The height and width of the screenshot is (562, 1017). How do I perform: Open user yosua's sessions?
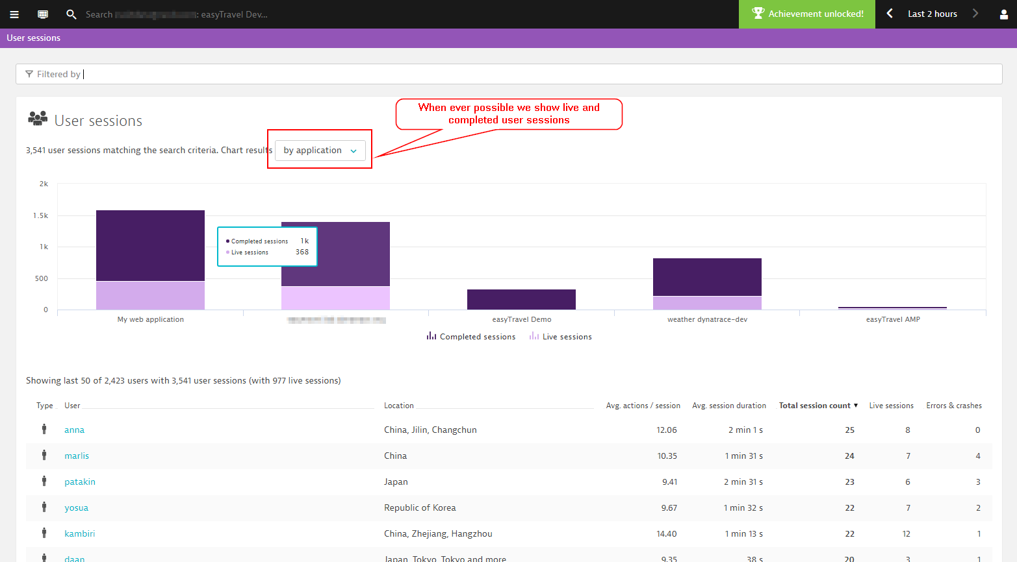click(x=76, y=507)
